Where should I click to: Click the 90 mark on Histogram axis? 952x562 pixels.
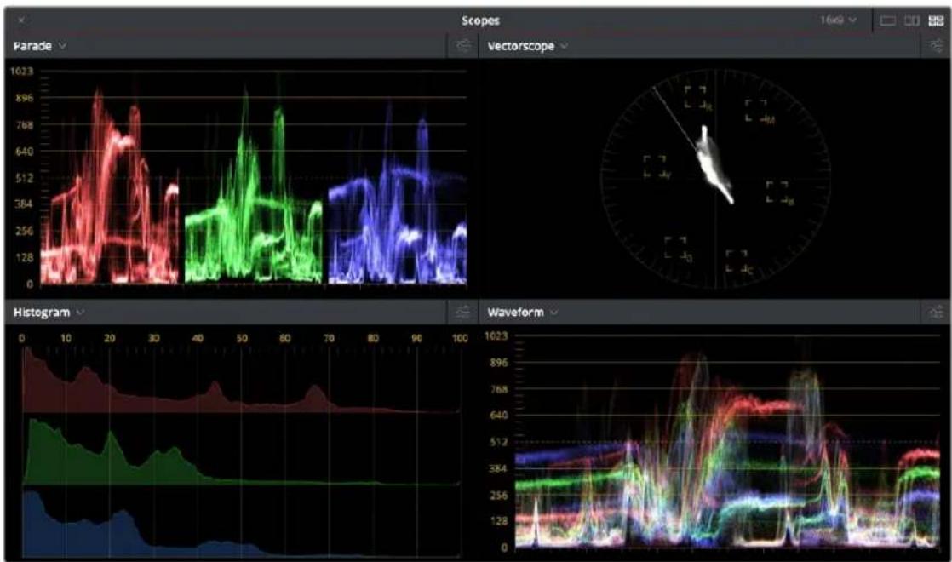pyautogui.click(x=416, y=338)
